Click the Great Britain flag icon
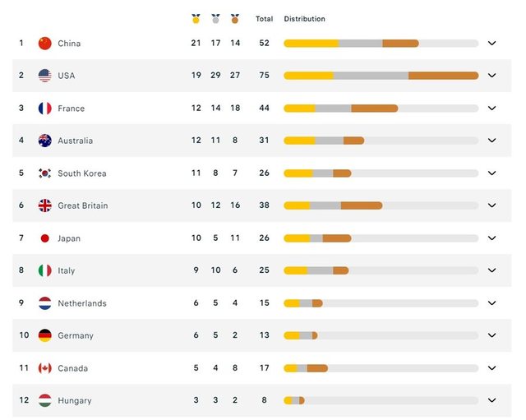This screenshot has width=526, height=420. point(45,205)
